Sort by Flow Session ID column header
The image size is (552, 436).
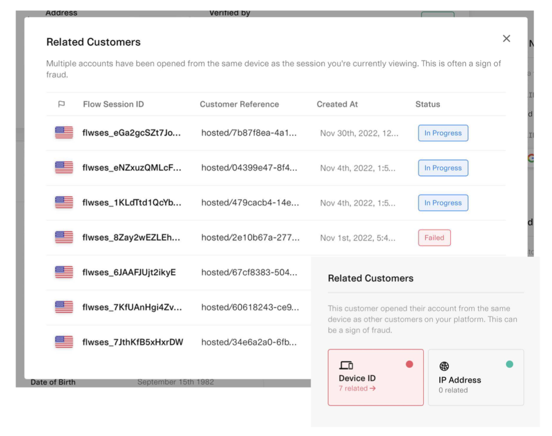click(113, 104)
